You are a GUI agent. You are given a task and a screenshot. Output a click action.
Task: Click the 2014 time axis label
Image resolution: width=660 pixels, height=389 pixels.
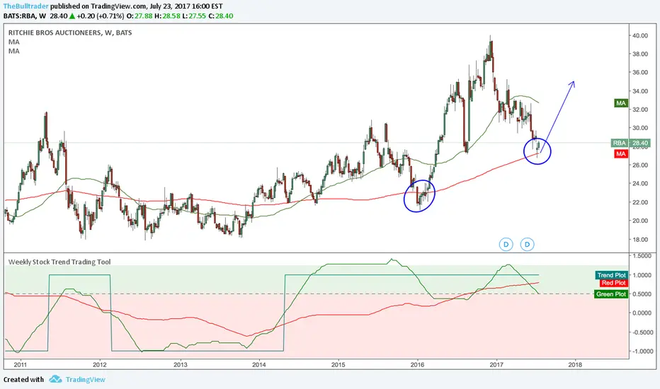[x=259, y=365]
